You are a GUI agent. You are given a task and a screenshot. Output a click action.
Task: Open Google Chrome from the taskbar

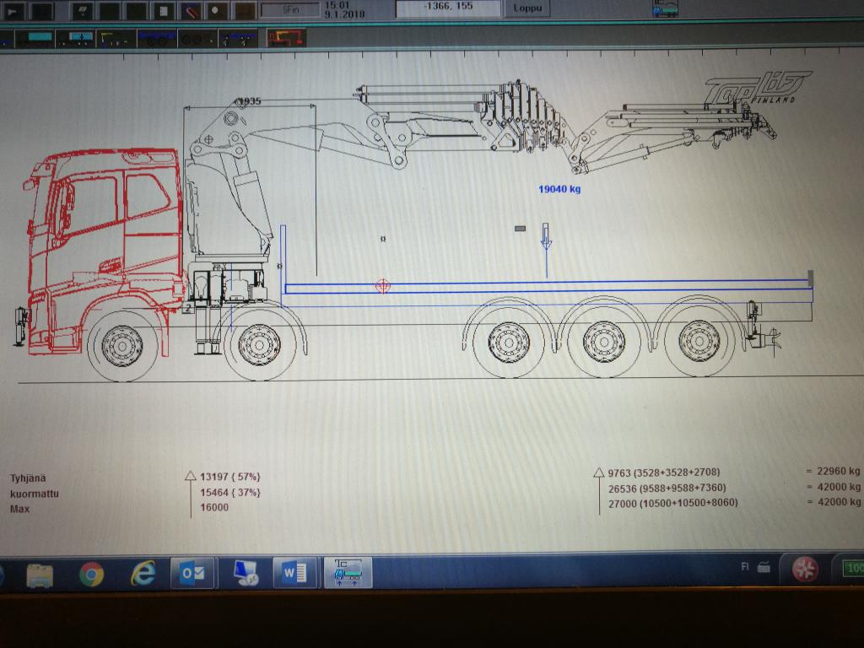point(91,574)
